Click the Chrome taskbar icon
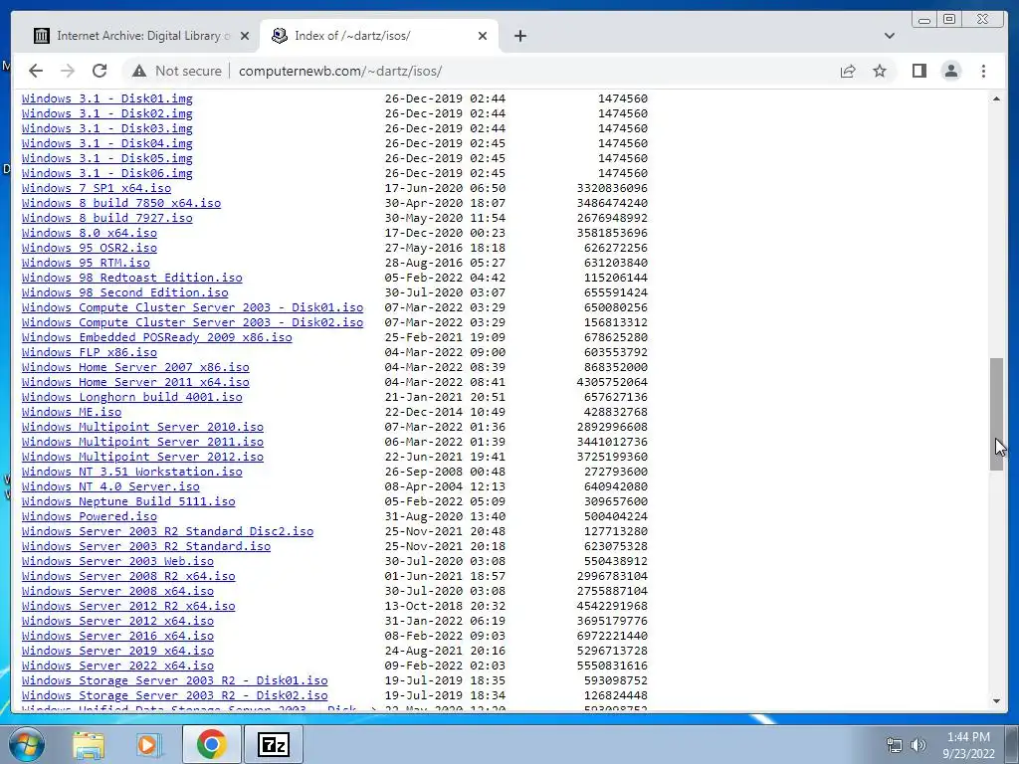Screen dimensions: 1019x764 tap(211, 744)
